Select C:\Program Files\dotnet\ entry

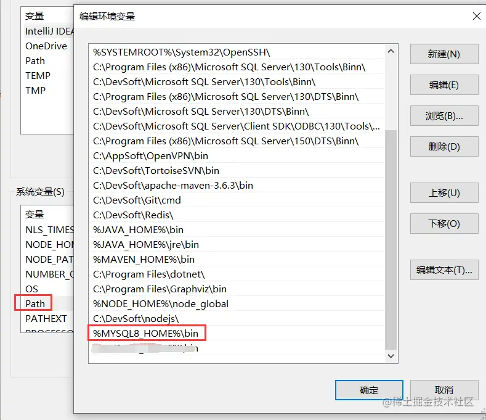tap(237, 274)
